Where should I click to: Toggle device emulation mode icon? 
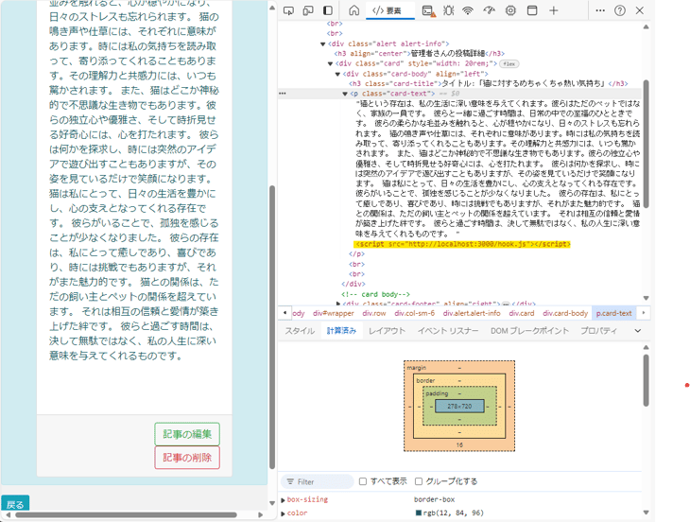(x=308, y=10)
